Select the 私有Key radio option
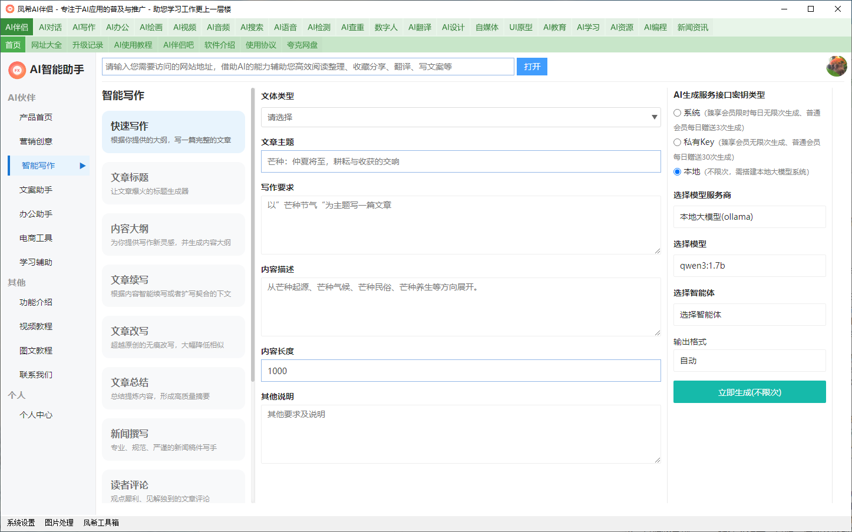 [678, 142]
